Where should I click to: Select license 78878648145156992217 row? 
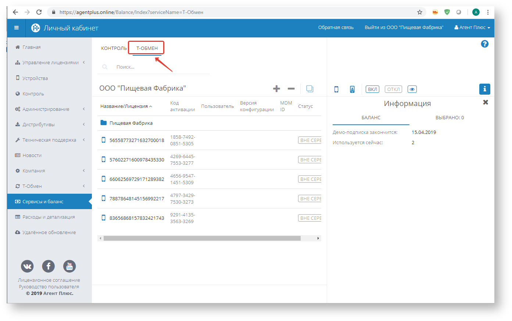tap(210, 198)
